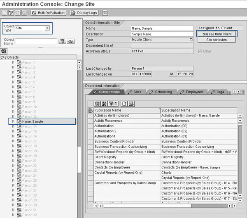Click the details magnifier icon in Subscriptions toolbar

tap(98, 103)
